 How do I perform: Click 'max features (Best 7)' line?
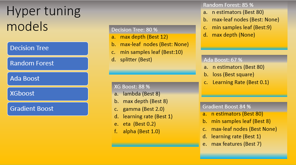(236, 144)
